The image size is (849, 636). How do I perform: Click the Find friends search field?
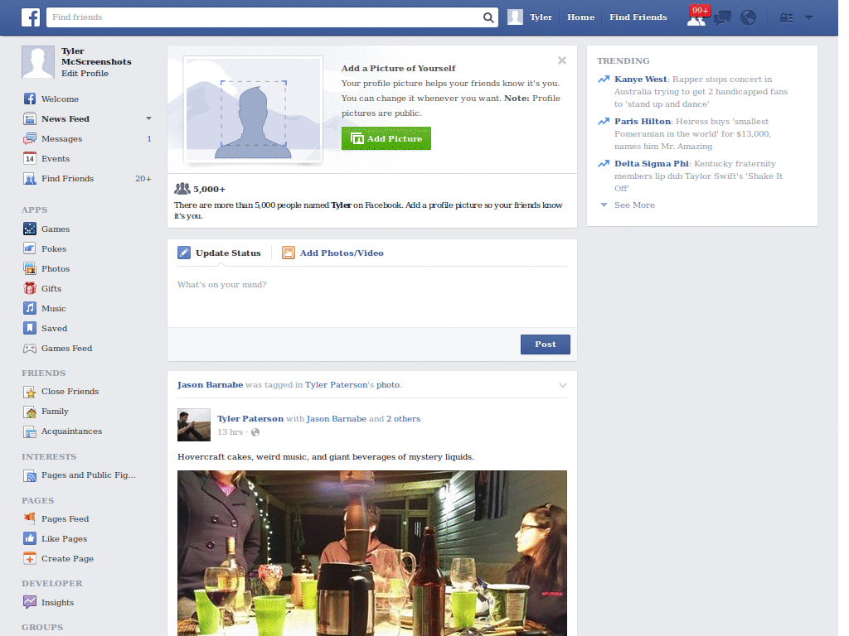click(265, 17)
